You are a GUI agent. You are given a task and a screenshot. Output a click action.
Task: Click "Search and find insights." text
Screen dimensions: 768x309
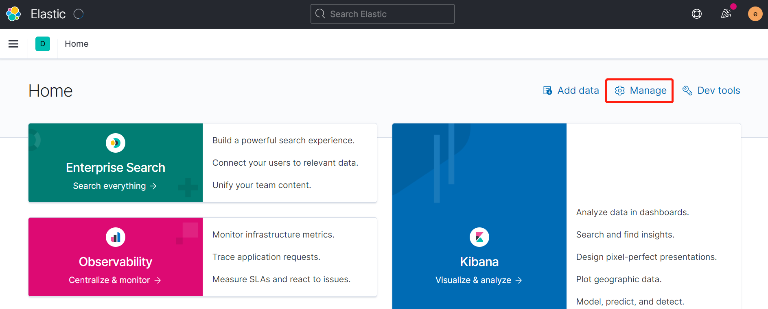pos(626,235)
